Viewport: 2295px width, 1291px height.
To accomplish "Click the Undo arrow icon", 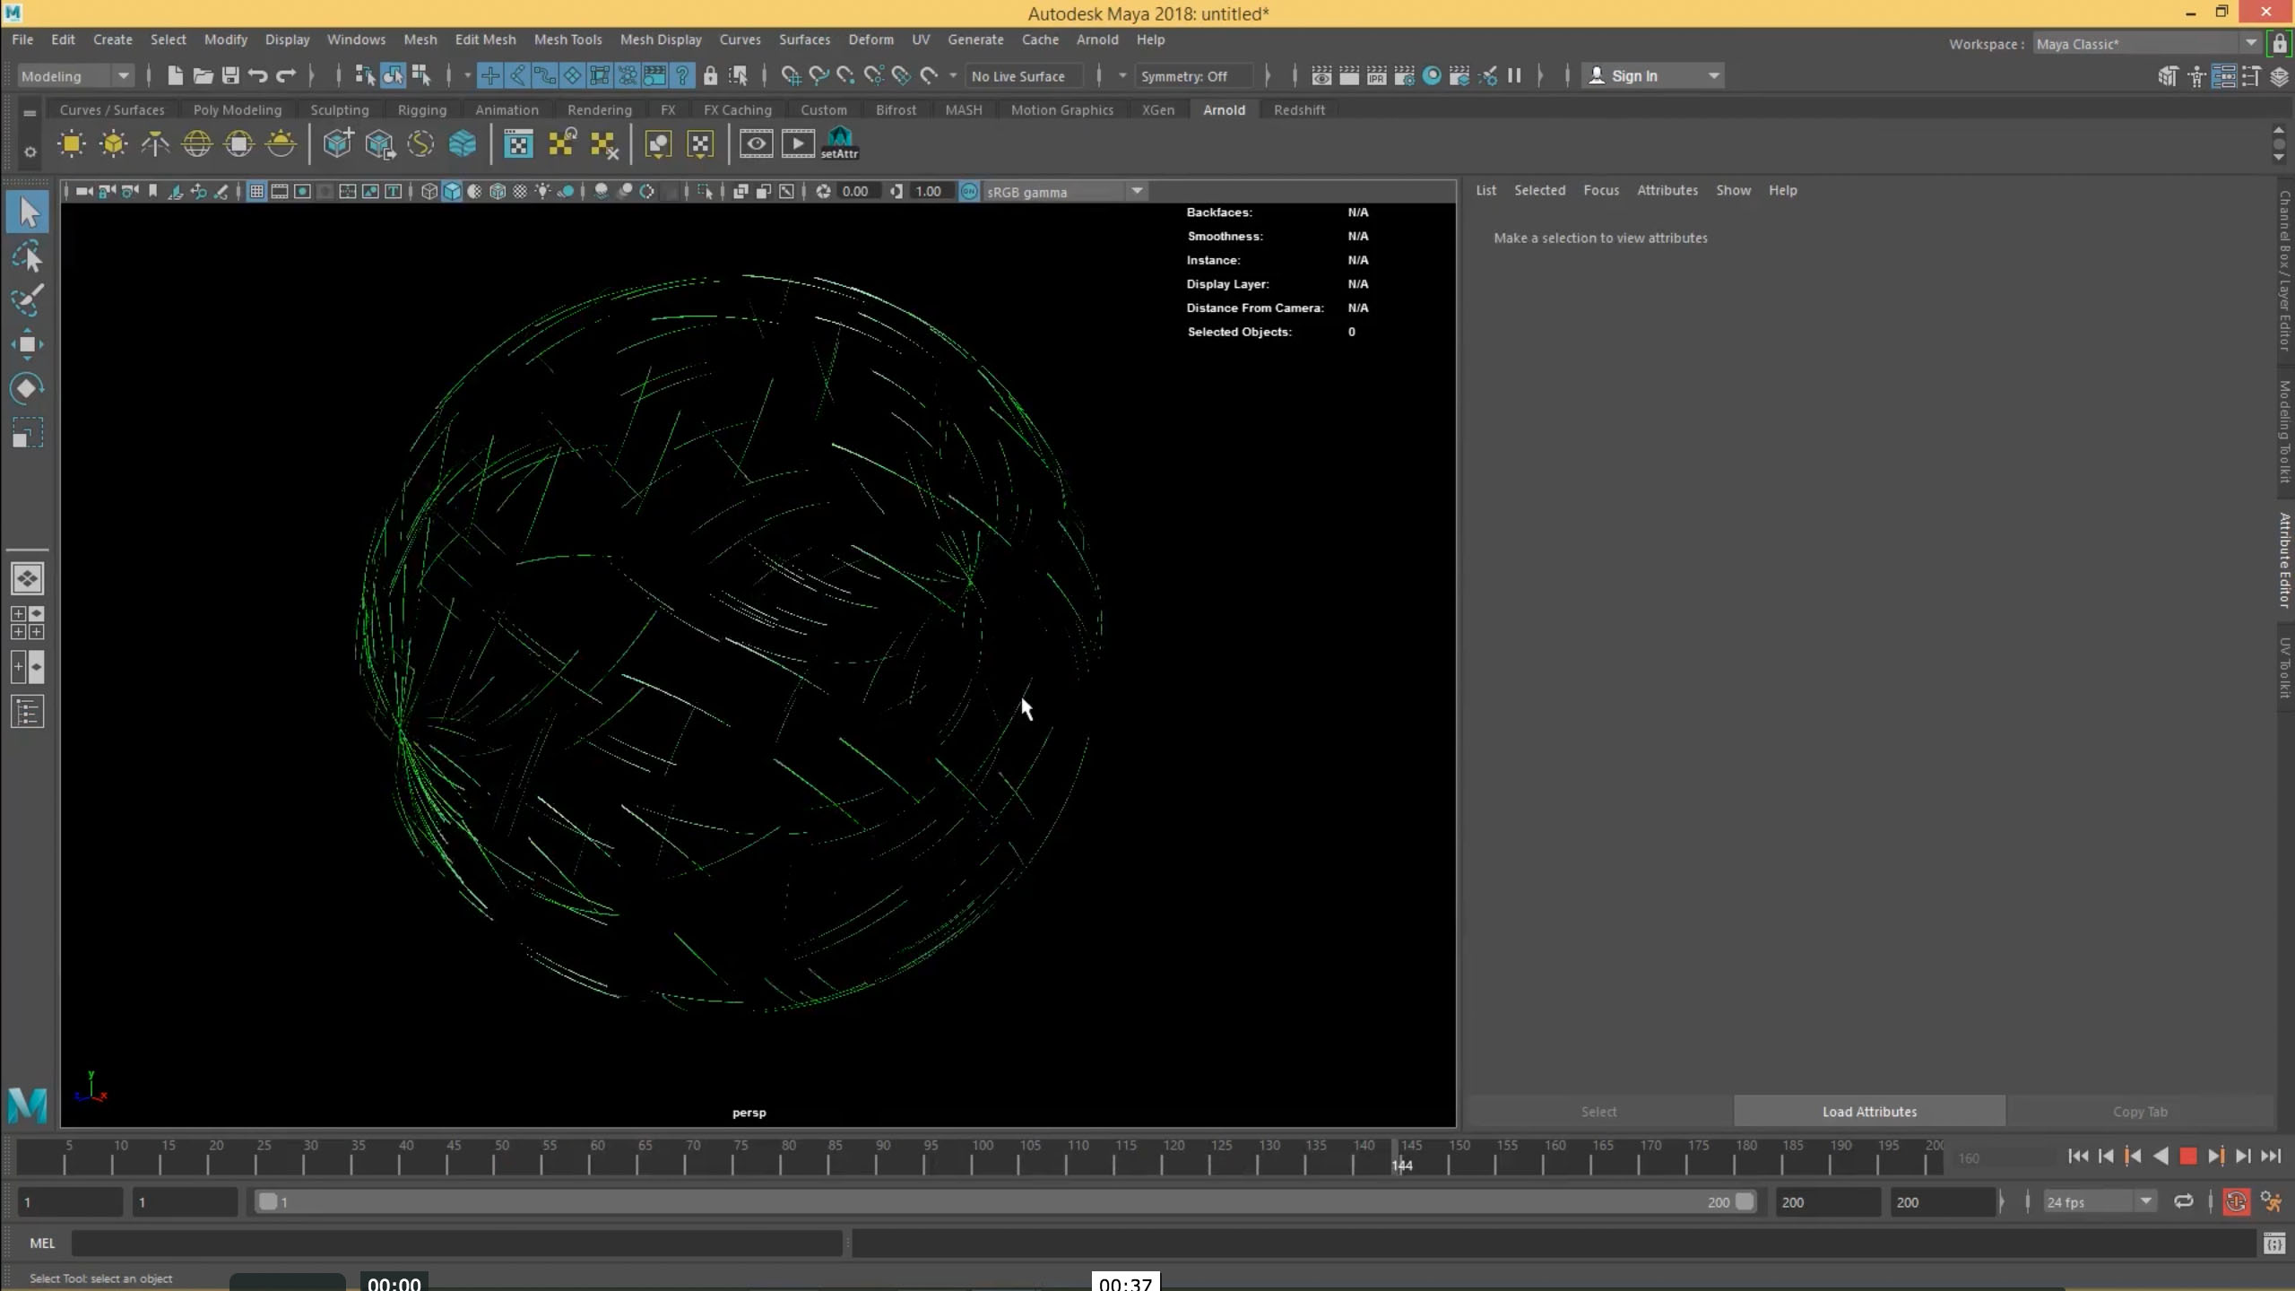I will pyautogui.click(x=257, y=76).
